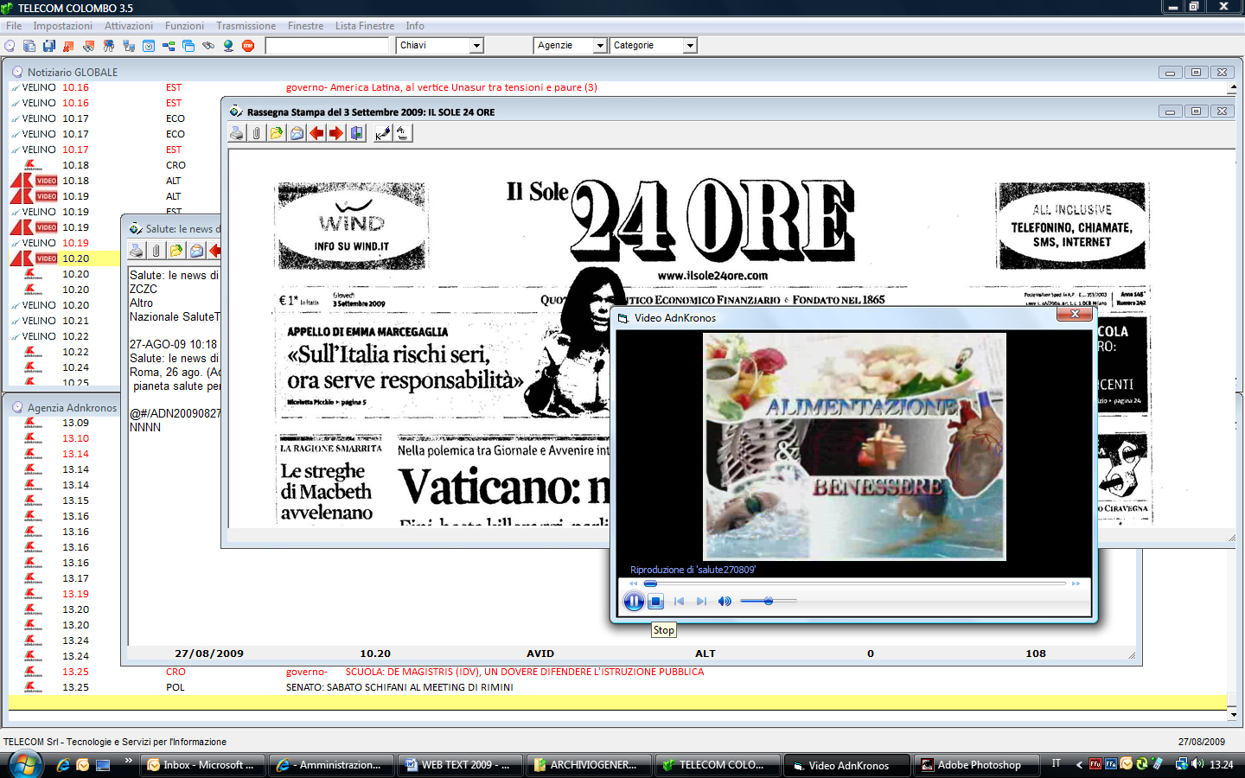This screenshot has height=778, width=1245.
Task: Open the Chiavi dropdown
Action: point(476,46)
